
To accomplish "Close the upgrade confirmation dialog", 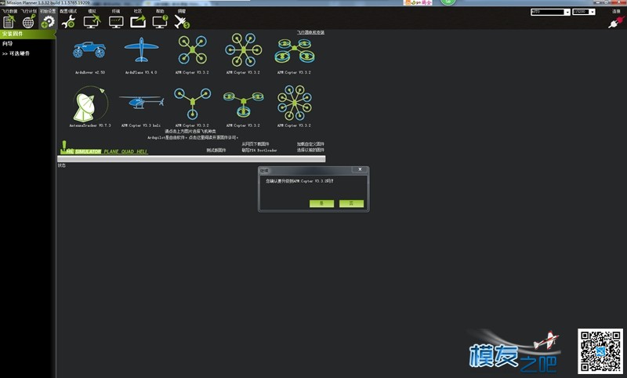I will point(360,169).
